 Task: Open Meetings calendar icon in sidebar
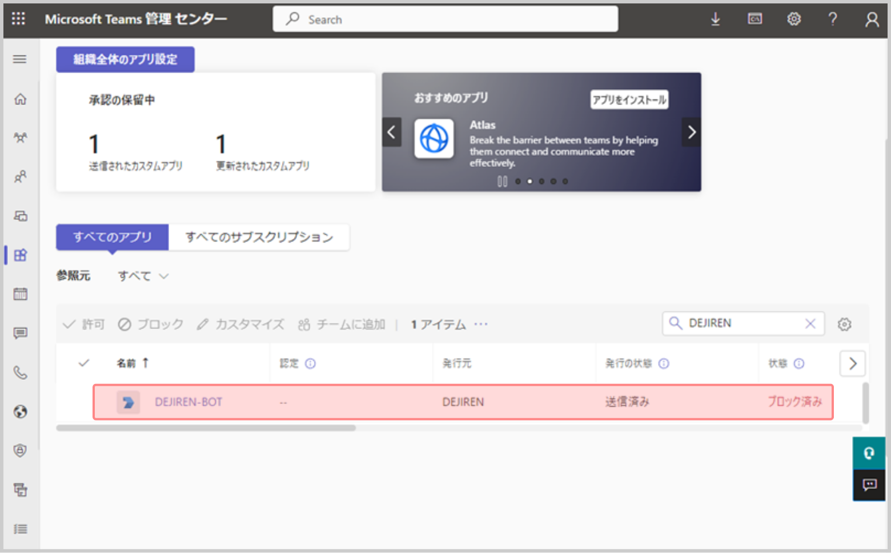21,294
